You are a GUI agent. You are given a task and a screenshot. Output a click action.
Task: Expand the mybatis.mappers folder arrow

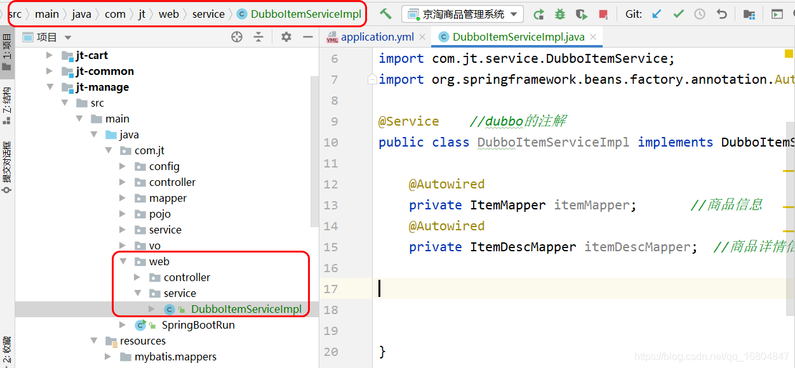(x=108, y=357)
